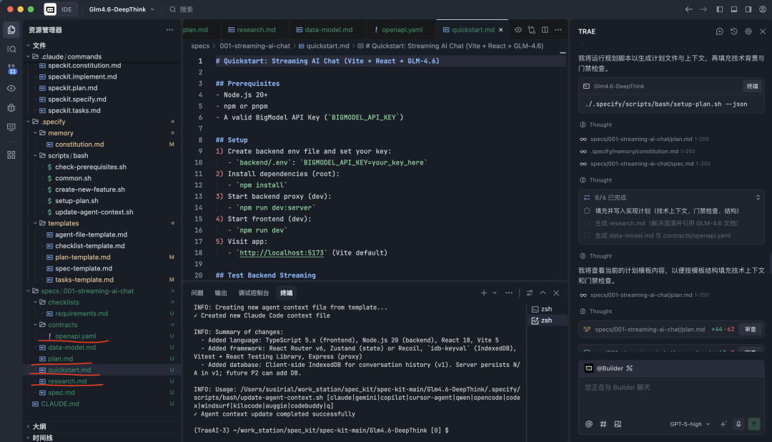Viewport: 772px width, 442px height.
Task: Click the microphone voice input button
Action: (738, 423)
